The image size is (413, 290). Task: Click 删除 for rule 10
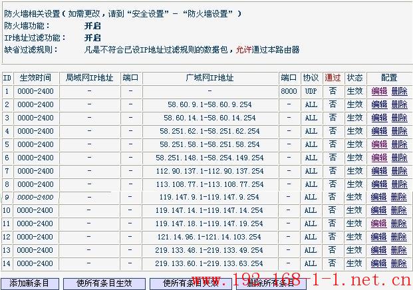coord(399,210)
